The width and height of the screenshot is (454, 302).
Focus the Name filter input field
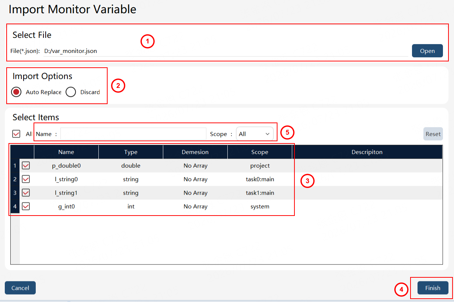pyautogui.click(x=133, y=134)
